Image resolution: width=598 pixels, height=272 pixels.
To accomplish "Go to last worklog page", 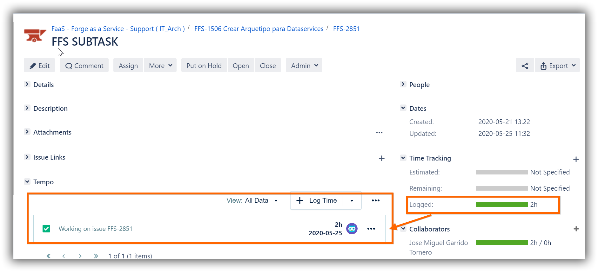I will 96,256.
